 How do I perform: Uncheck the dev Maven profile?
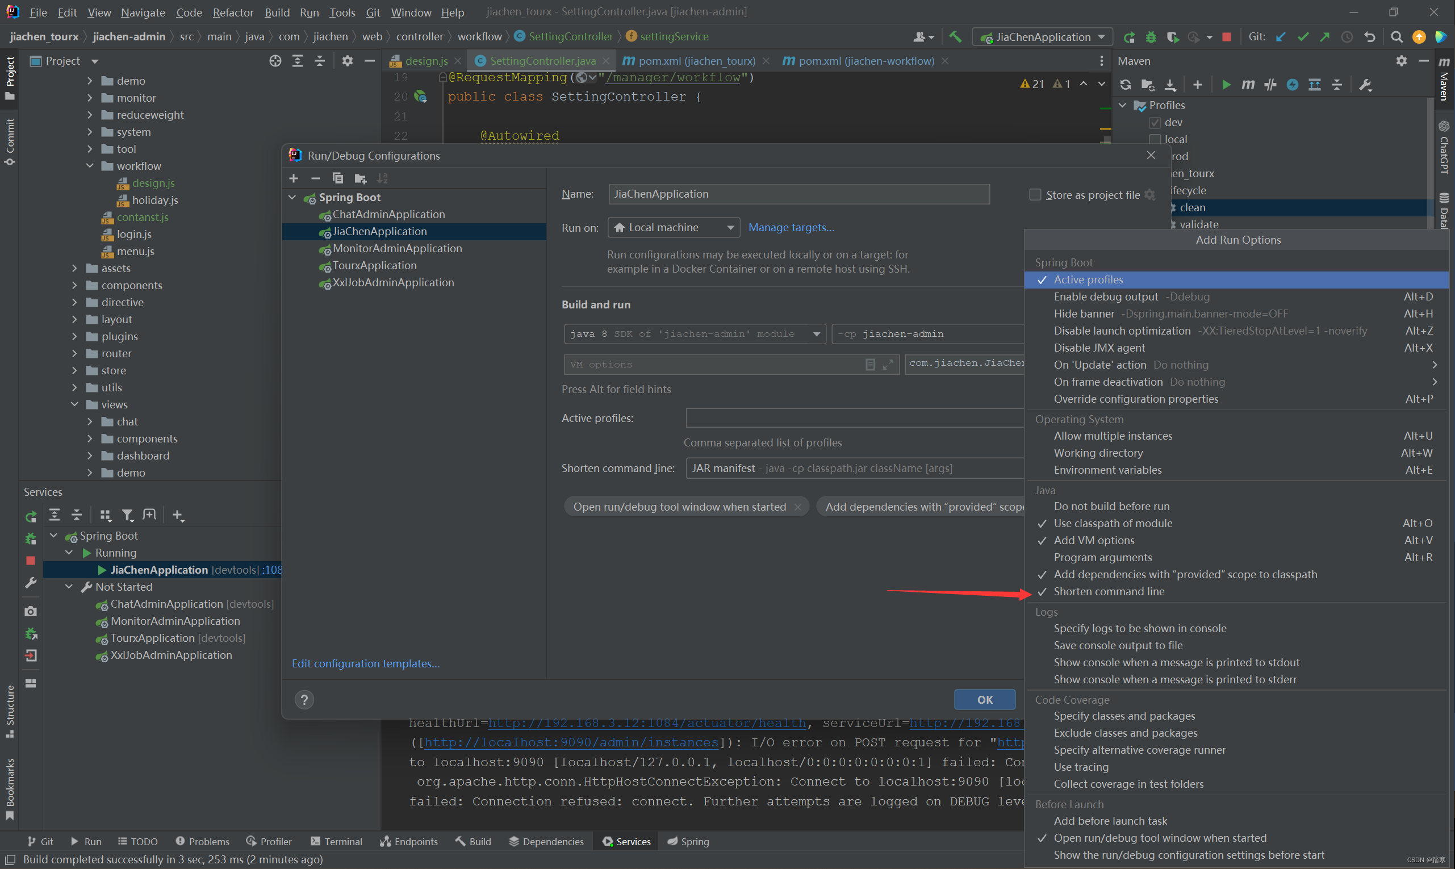click(1155, 122)
